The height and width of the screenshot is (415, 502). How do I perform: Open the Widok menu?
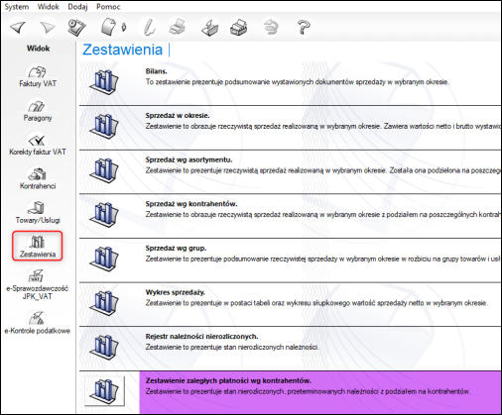[x=49, y=7]
